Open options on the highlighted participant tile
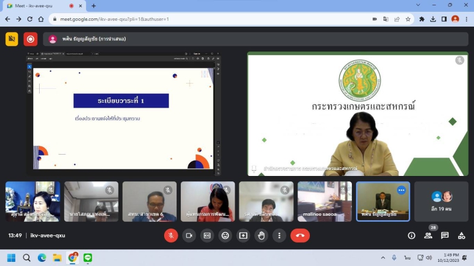This screenshot has width=474, height=266. (401, 190)
